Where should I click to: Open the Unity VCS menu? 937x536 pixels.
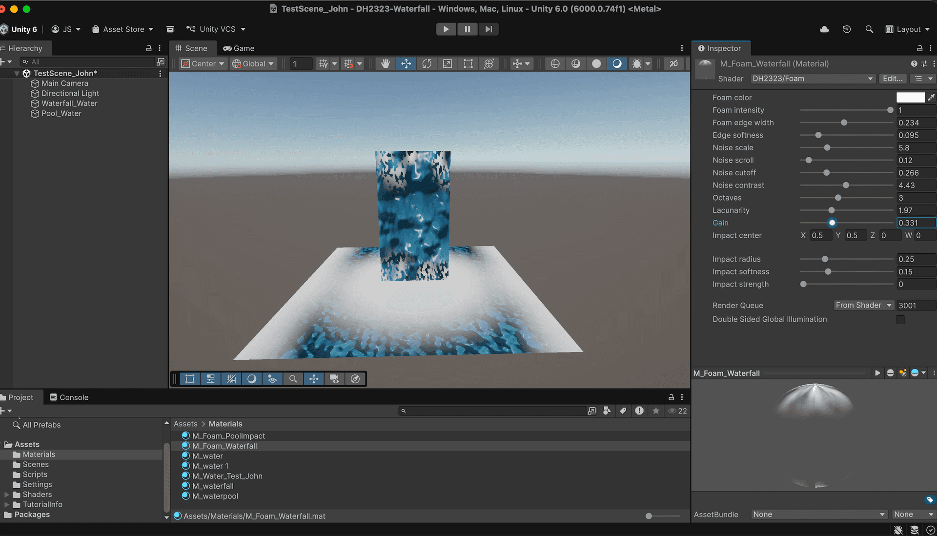point(216,29)
